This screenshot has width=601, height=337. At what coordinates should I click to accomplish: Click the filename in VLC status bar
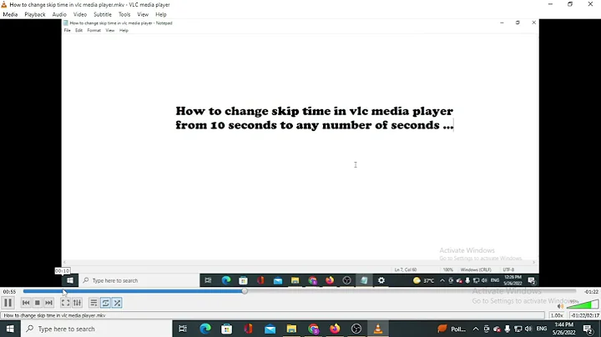pos(55,315)
